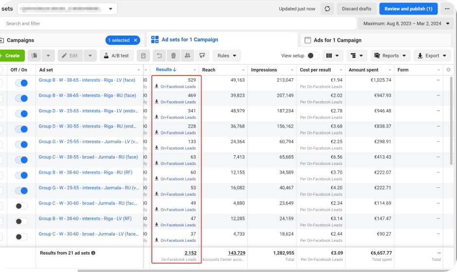Turn off the first Group B Riga LV (face) ad set
Viewport: 457px width, 272px height.
[x=21, y=83]
